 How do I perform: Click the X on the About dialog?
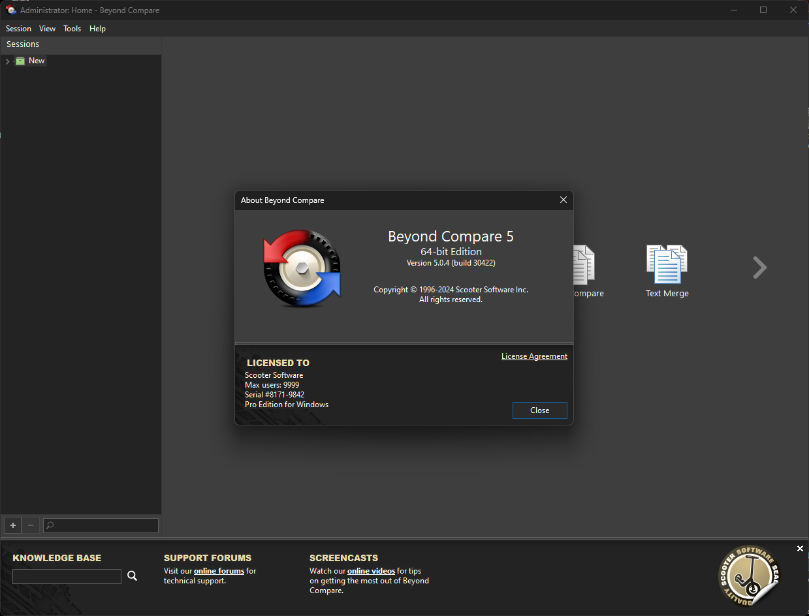click(x=563, y=200)
